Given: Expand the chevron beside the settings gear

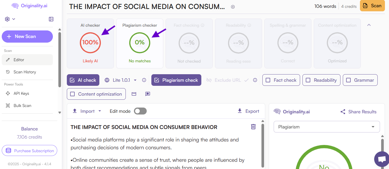Looking at the screenshot, I should pos(14,19).
